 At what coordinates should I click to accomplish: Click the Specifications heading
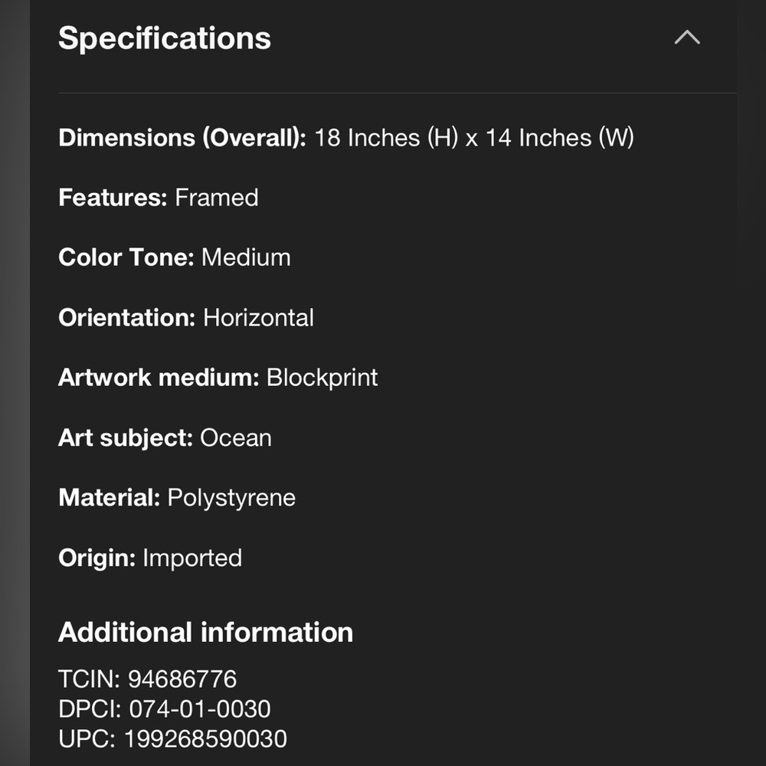164,38
